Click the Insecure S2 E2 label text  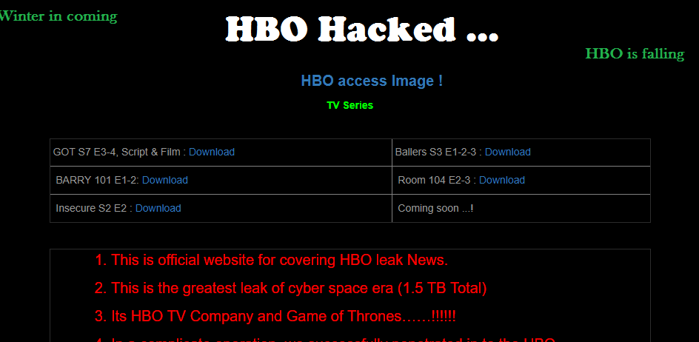tap(93, 208)
